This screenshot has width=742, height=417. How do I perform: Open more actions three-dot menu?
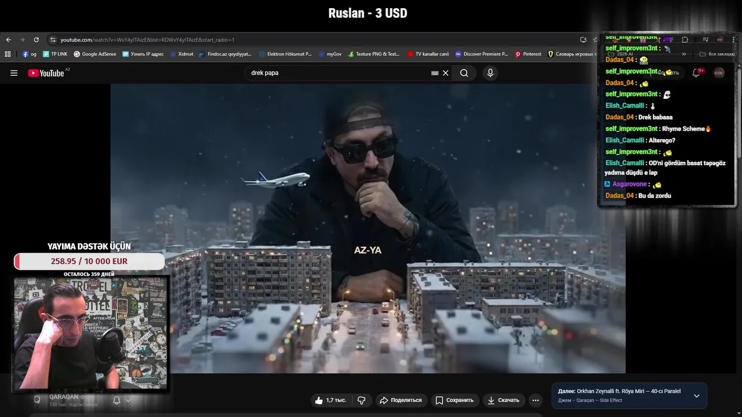(536, 400)
